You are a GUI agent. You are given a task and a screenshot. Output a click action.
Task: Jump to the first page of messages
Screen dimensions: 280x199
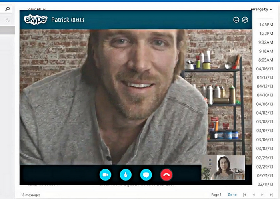pyautogui.click(x=244, y=195)
